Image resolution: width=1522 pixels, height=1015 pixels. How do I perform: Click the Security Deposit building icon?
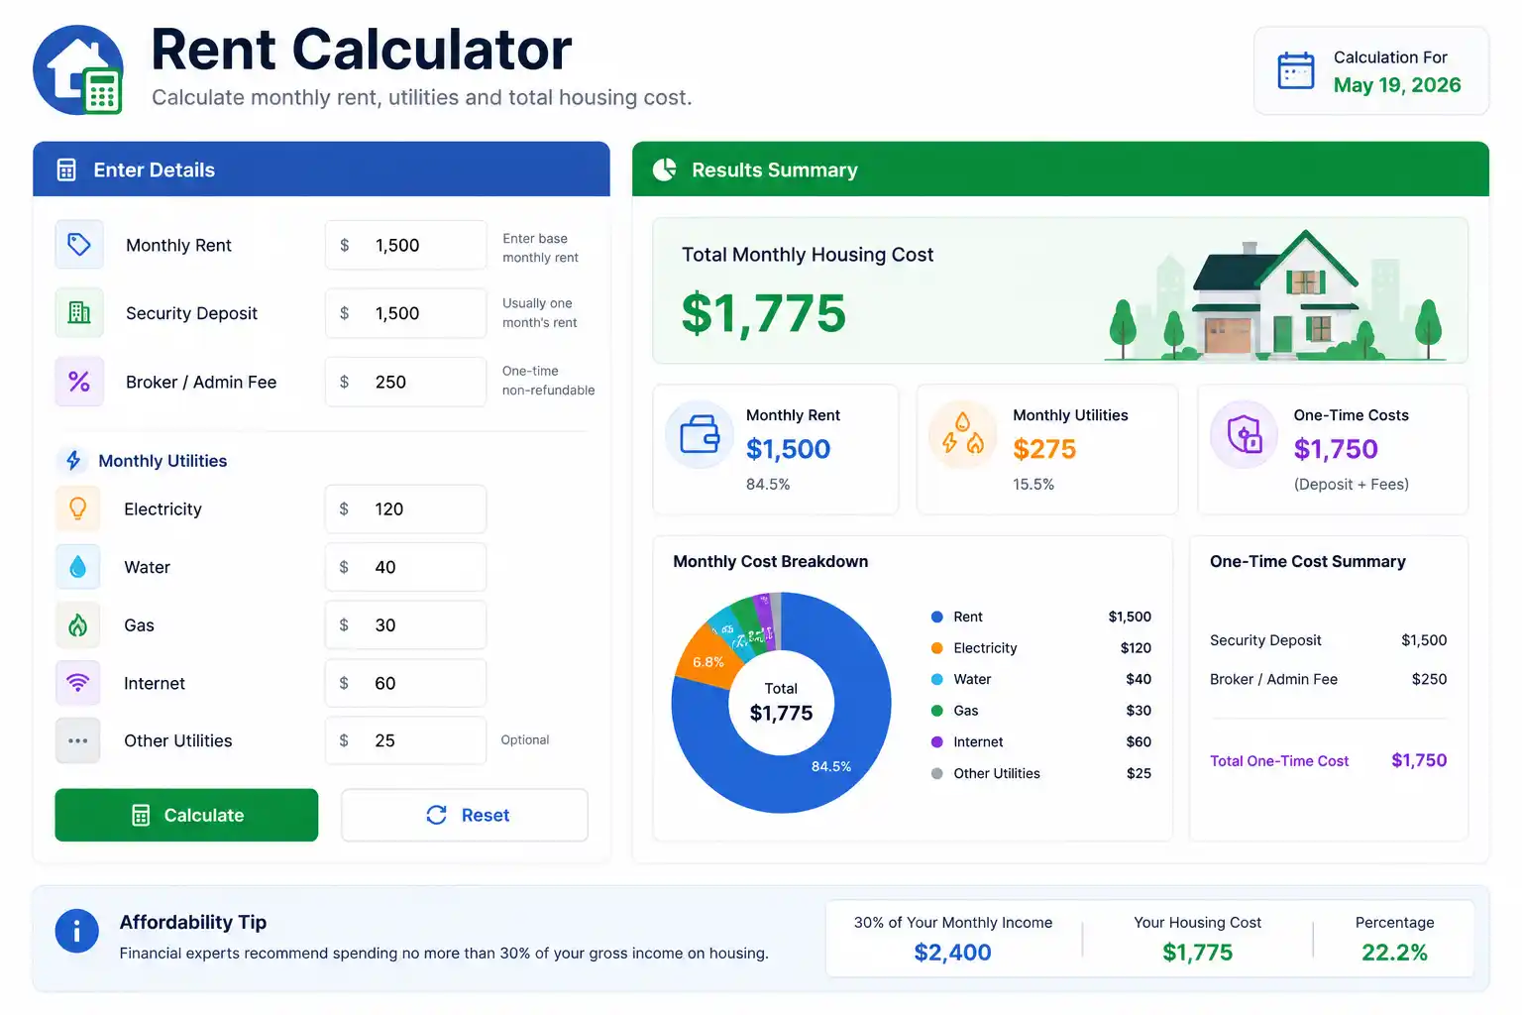tap(79, 313)
